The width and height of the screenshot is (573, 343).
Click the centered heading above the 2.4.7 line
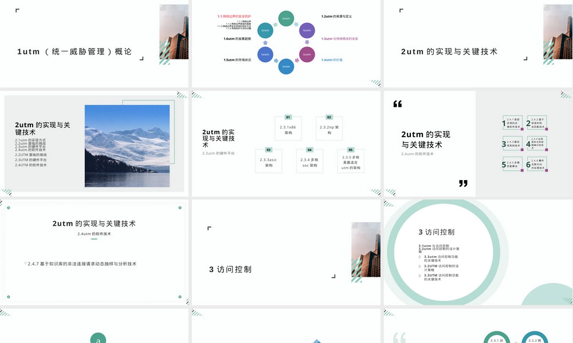(94, 224)
